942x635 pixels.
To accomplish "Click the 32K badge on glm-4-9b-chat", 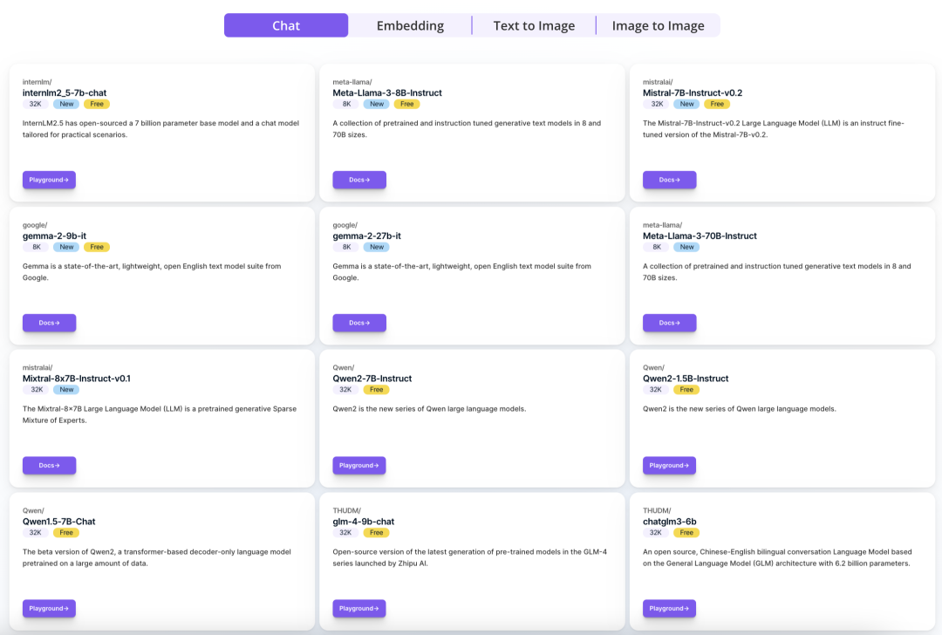I will click(x=345, y=533).
